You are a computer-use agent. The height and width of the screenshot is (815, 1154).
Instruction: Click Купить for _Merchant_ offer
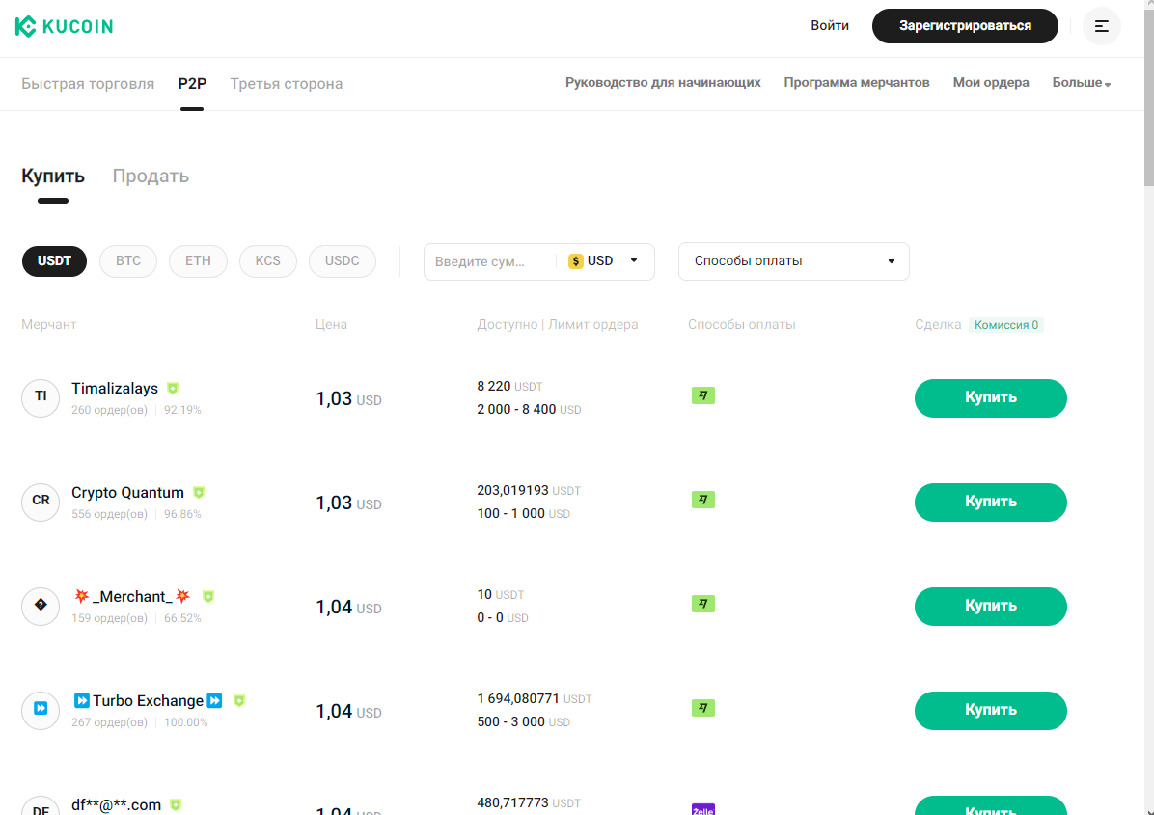tap(991, 606)
